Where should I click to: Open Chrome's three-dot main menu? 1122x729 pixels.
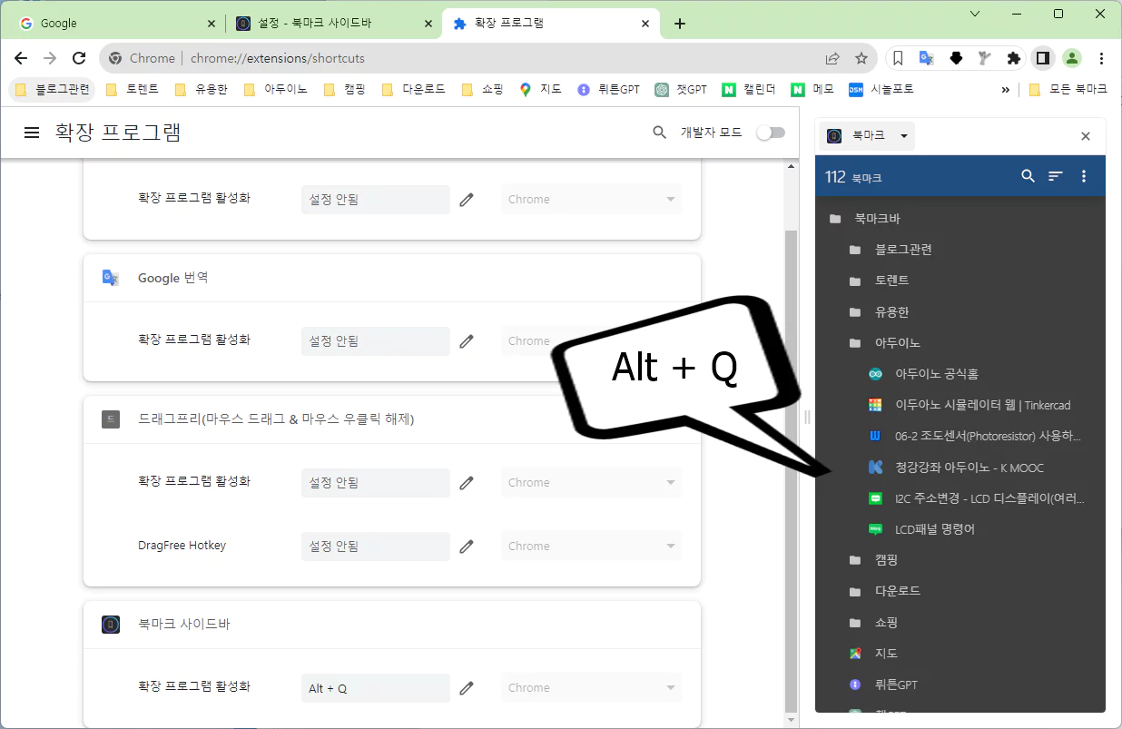tap(1101, 58)
